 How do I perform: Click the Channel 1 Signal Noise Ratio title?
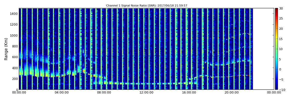point(147,6)
